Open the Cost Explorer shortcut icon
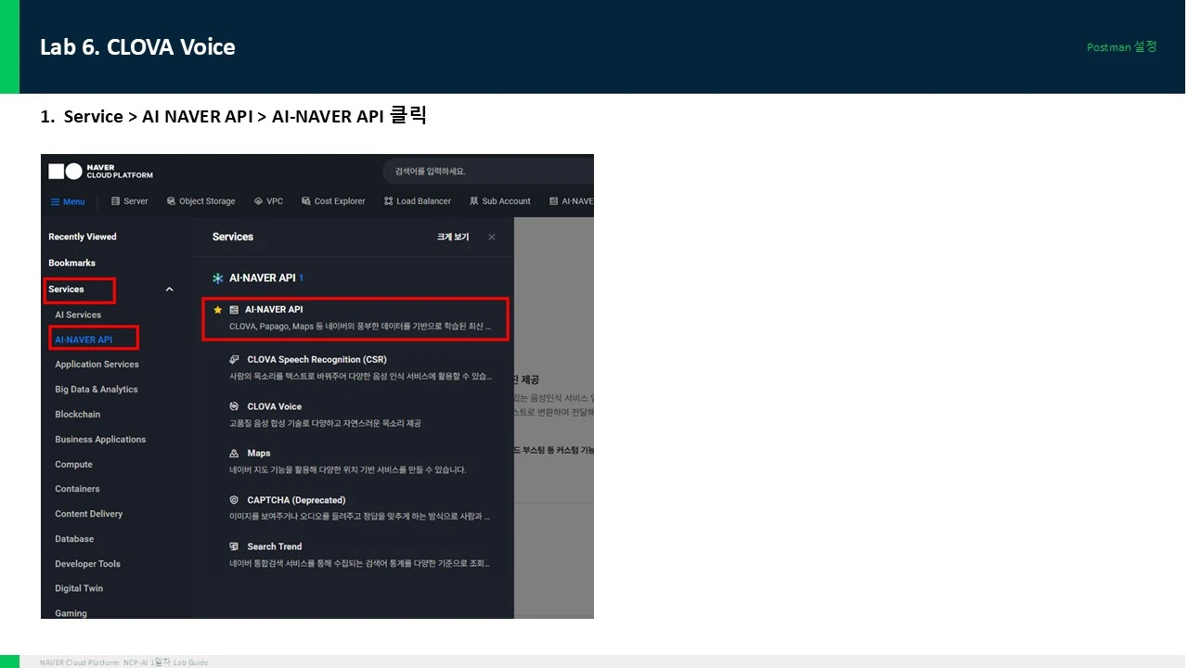The width and height of the screenshot is (1188, 668). pos(306,201)
